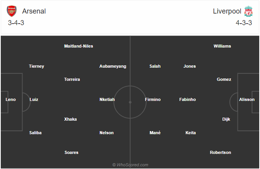This screenshot has height=169, width=260.
Task: Open the Liverpool team name link
Action: tap(227, 11)
